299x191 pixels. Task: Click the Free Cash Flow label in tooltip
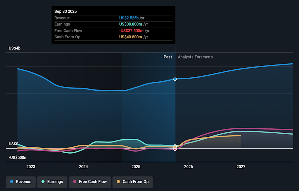pyautogui.click(x=68, y=31)
